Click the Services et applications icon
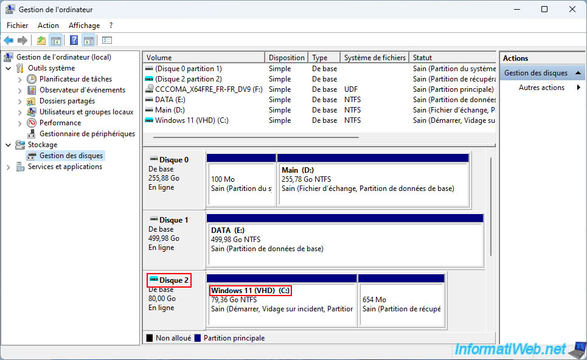The width and height of the screenshot is (587, 360). pos(20,167)
